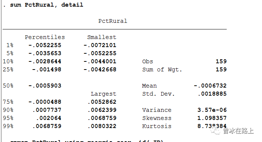The height and width of the screenshot is (142, 262).
Task: Select the Variance value 3.57e-06
Action: (x=212, y=110)
